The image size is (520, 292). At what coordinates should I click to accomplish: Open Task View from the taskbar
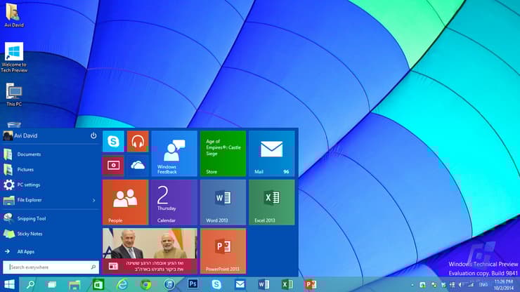pos(52,284)
